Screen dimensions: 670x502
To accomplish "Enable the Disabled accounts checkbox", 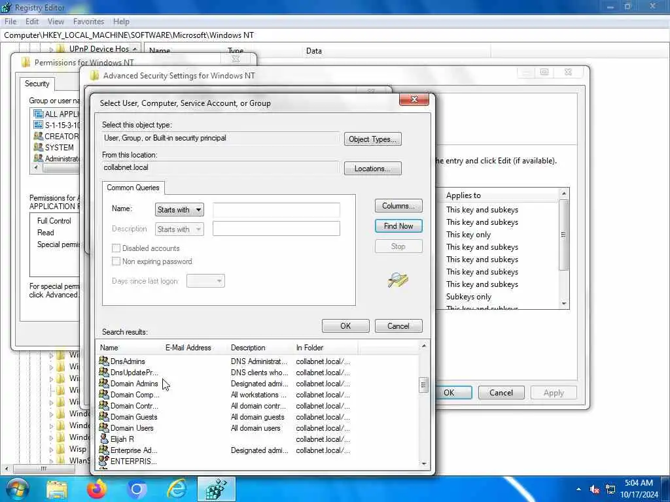I will [x=116, y=248].
